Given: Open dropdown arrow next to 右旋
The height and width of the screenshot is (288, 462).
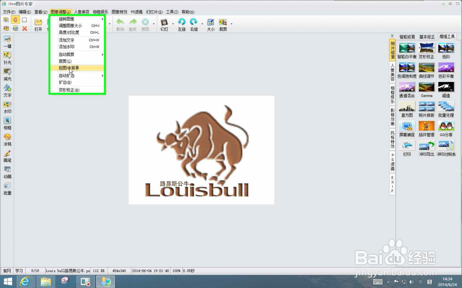Looking at the screenshot, I should [202, 24].
